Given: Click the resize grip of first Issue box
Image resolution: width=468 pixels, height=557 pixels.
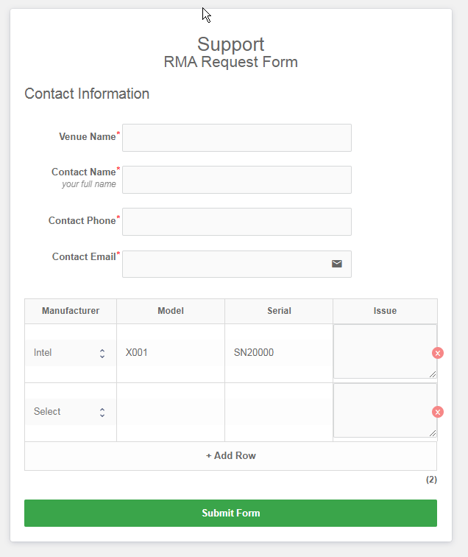Looking at the screenshot, I should [432, 374].
